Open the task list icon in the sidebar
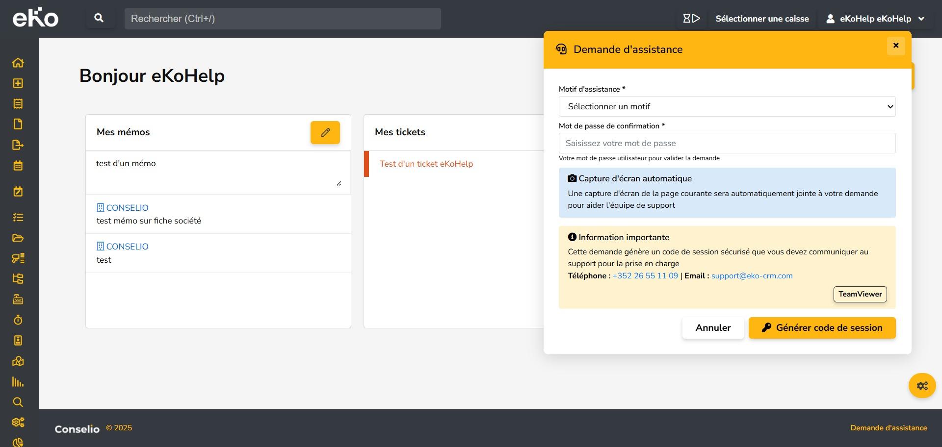Image resolution: width=942 pixels, height=447 pixels. 18,218
